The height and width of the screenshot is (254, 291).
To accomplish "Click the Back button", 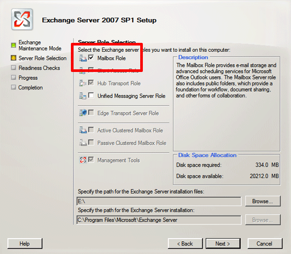I will pos(185,243).
